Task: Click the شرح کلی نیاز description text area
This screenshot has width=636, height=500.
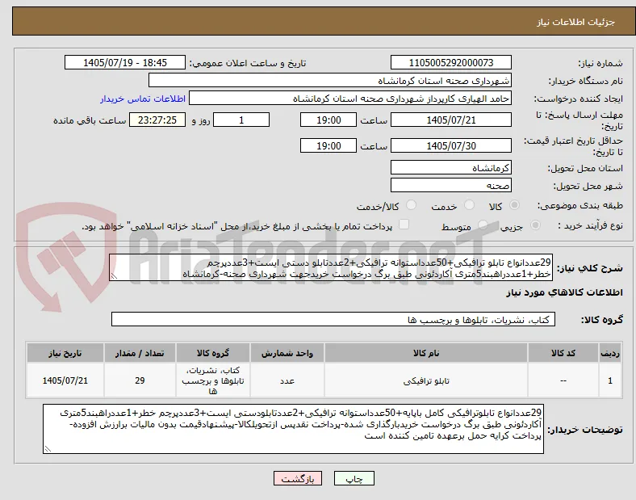Action: coord(331,268)
